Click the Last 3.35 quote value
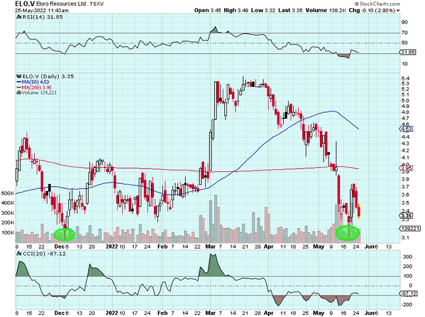The height and width of the screenshot is (317, 425). pyautogui.click(x=290, y=11)
